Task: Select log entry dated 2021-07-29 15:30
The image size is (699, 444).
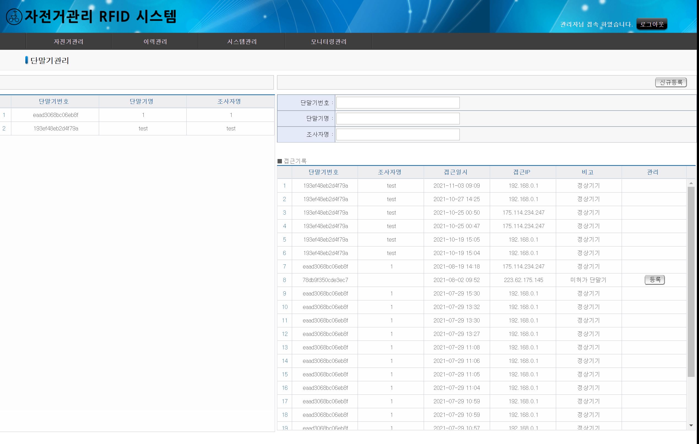Action: click(x=482, y=294)
